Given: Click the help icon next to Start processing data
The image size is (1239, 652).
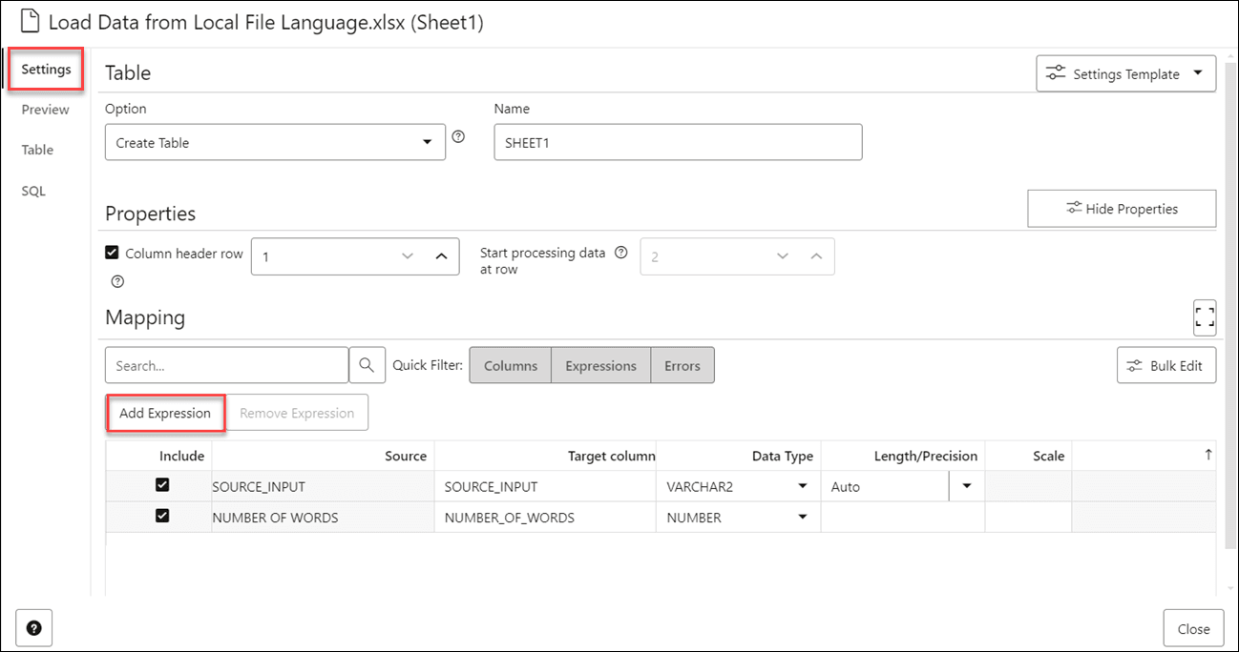Looking at the screenshot, I should (x=621, y=252).
